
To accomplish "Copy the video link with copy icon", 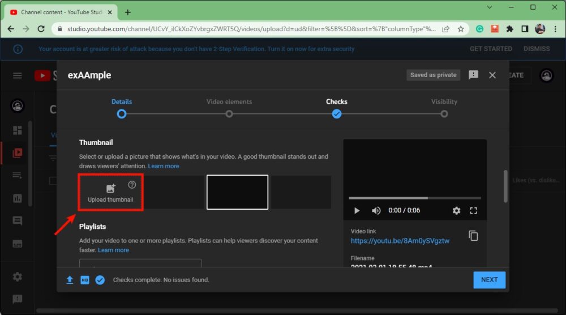I will 473,236.
